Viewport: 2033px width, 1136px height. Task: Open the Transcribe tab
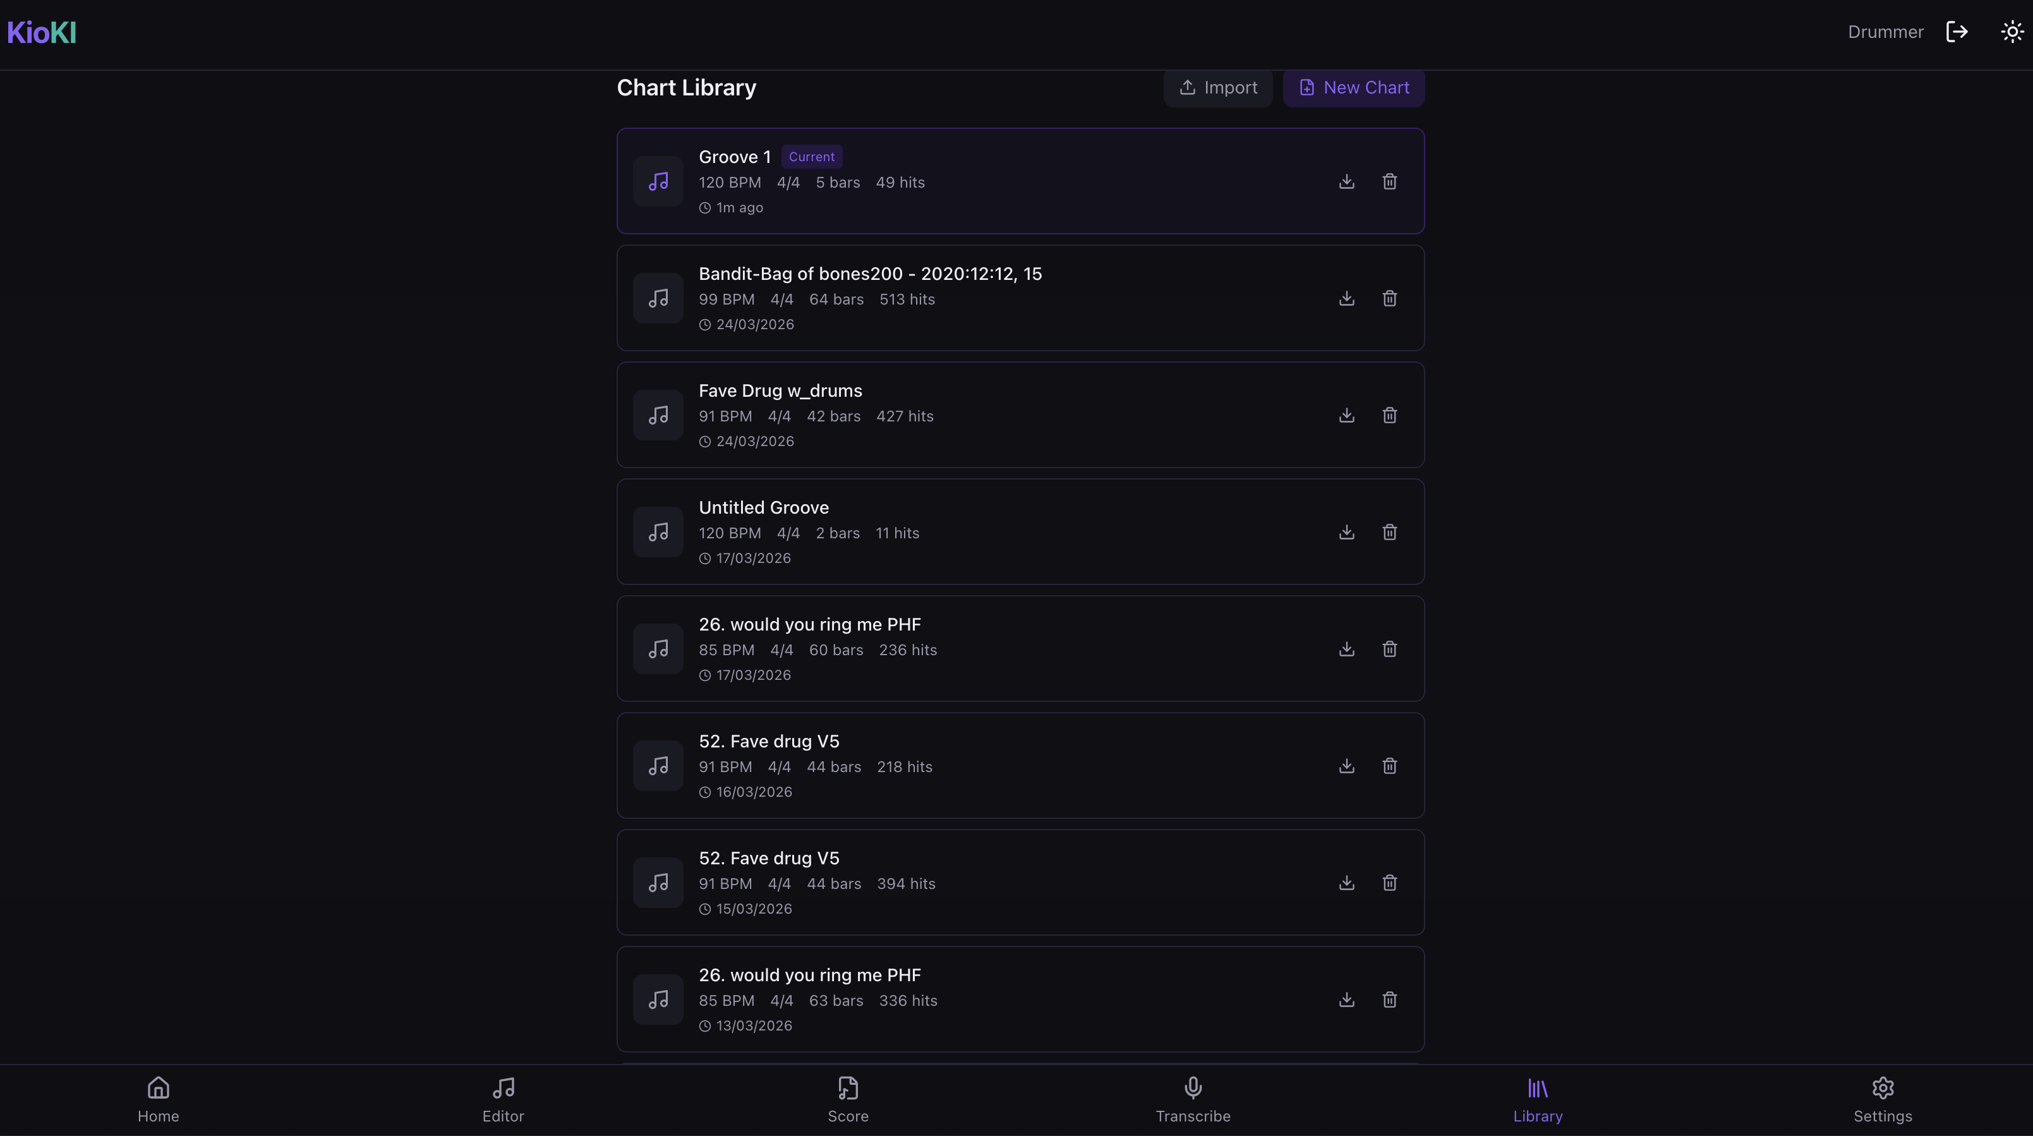(1193, 1099)
